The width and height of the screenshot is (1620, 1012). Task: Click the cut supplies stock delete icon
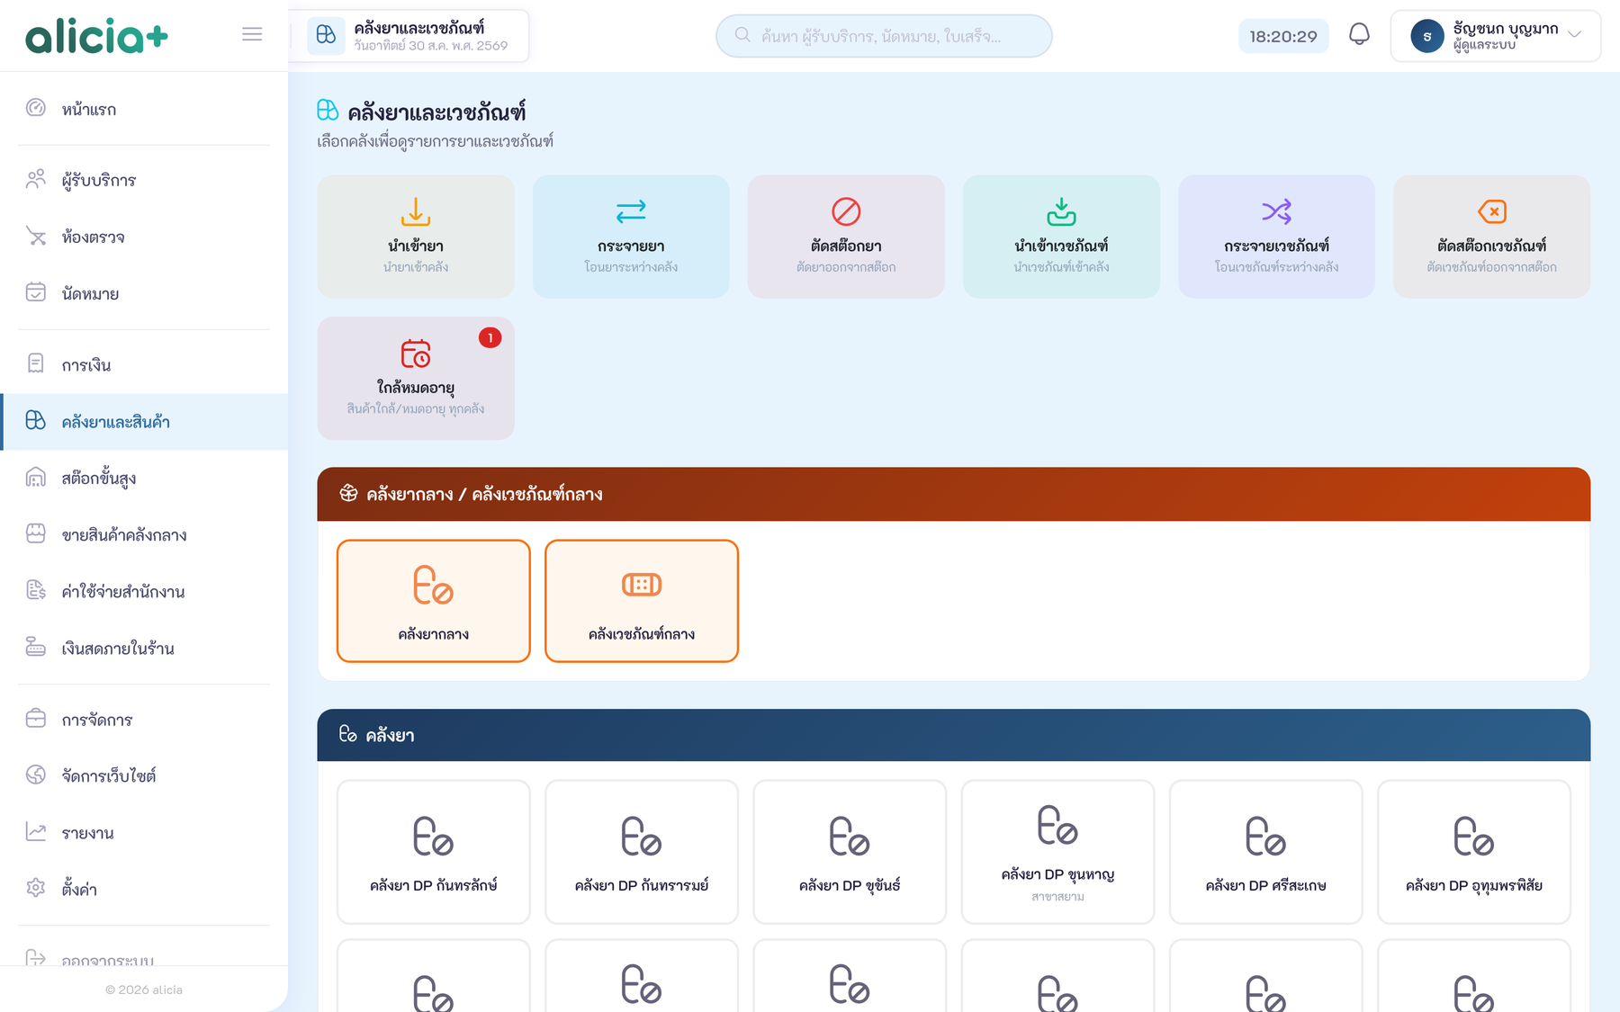tap(1491, 211)
